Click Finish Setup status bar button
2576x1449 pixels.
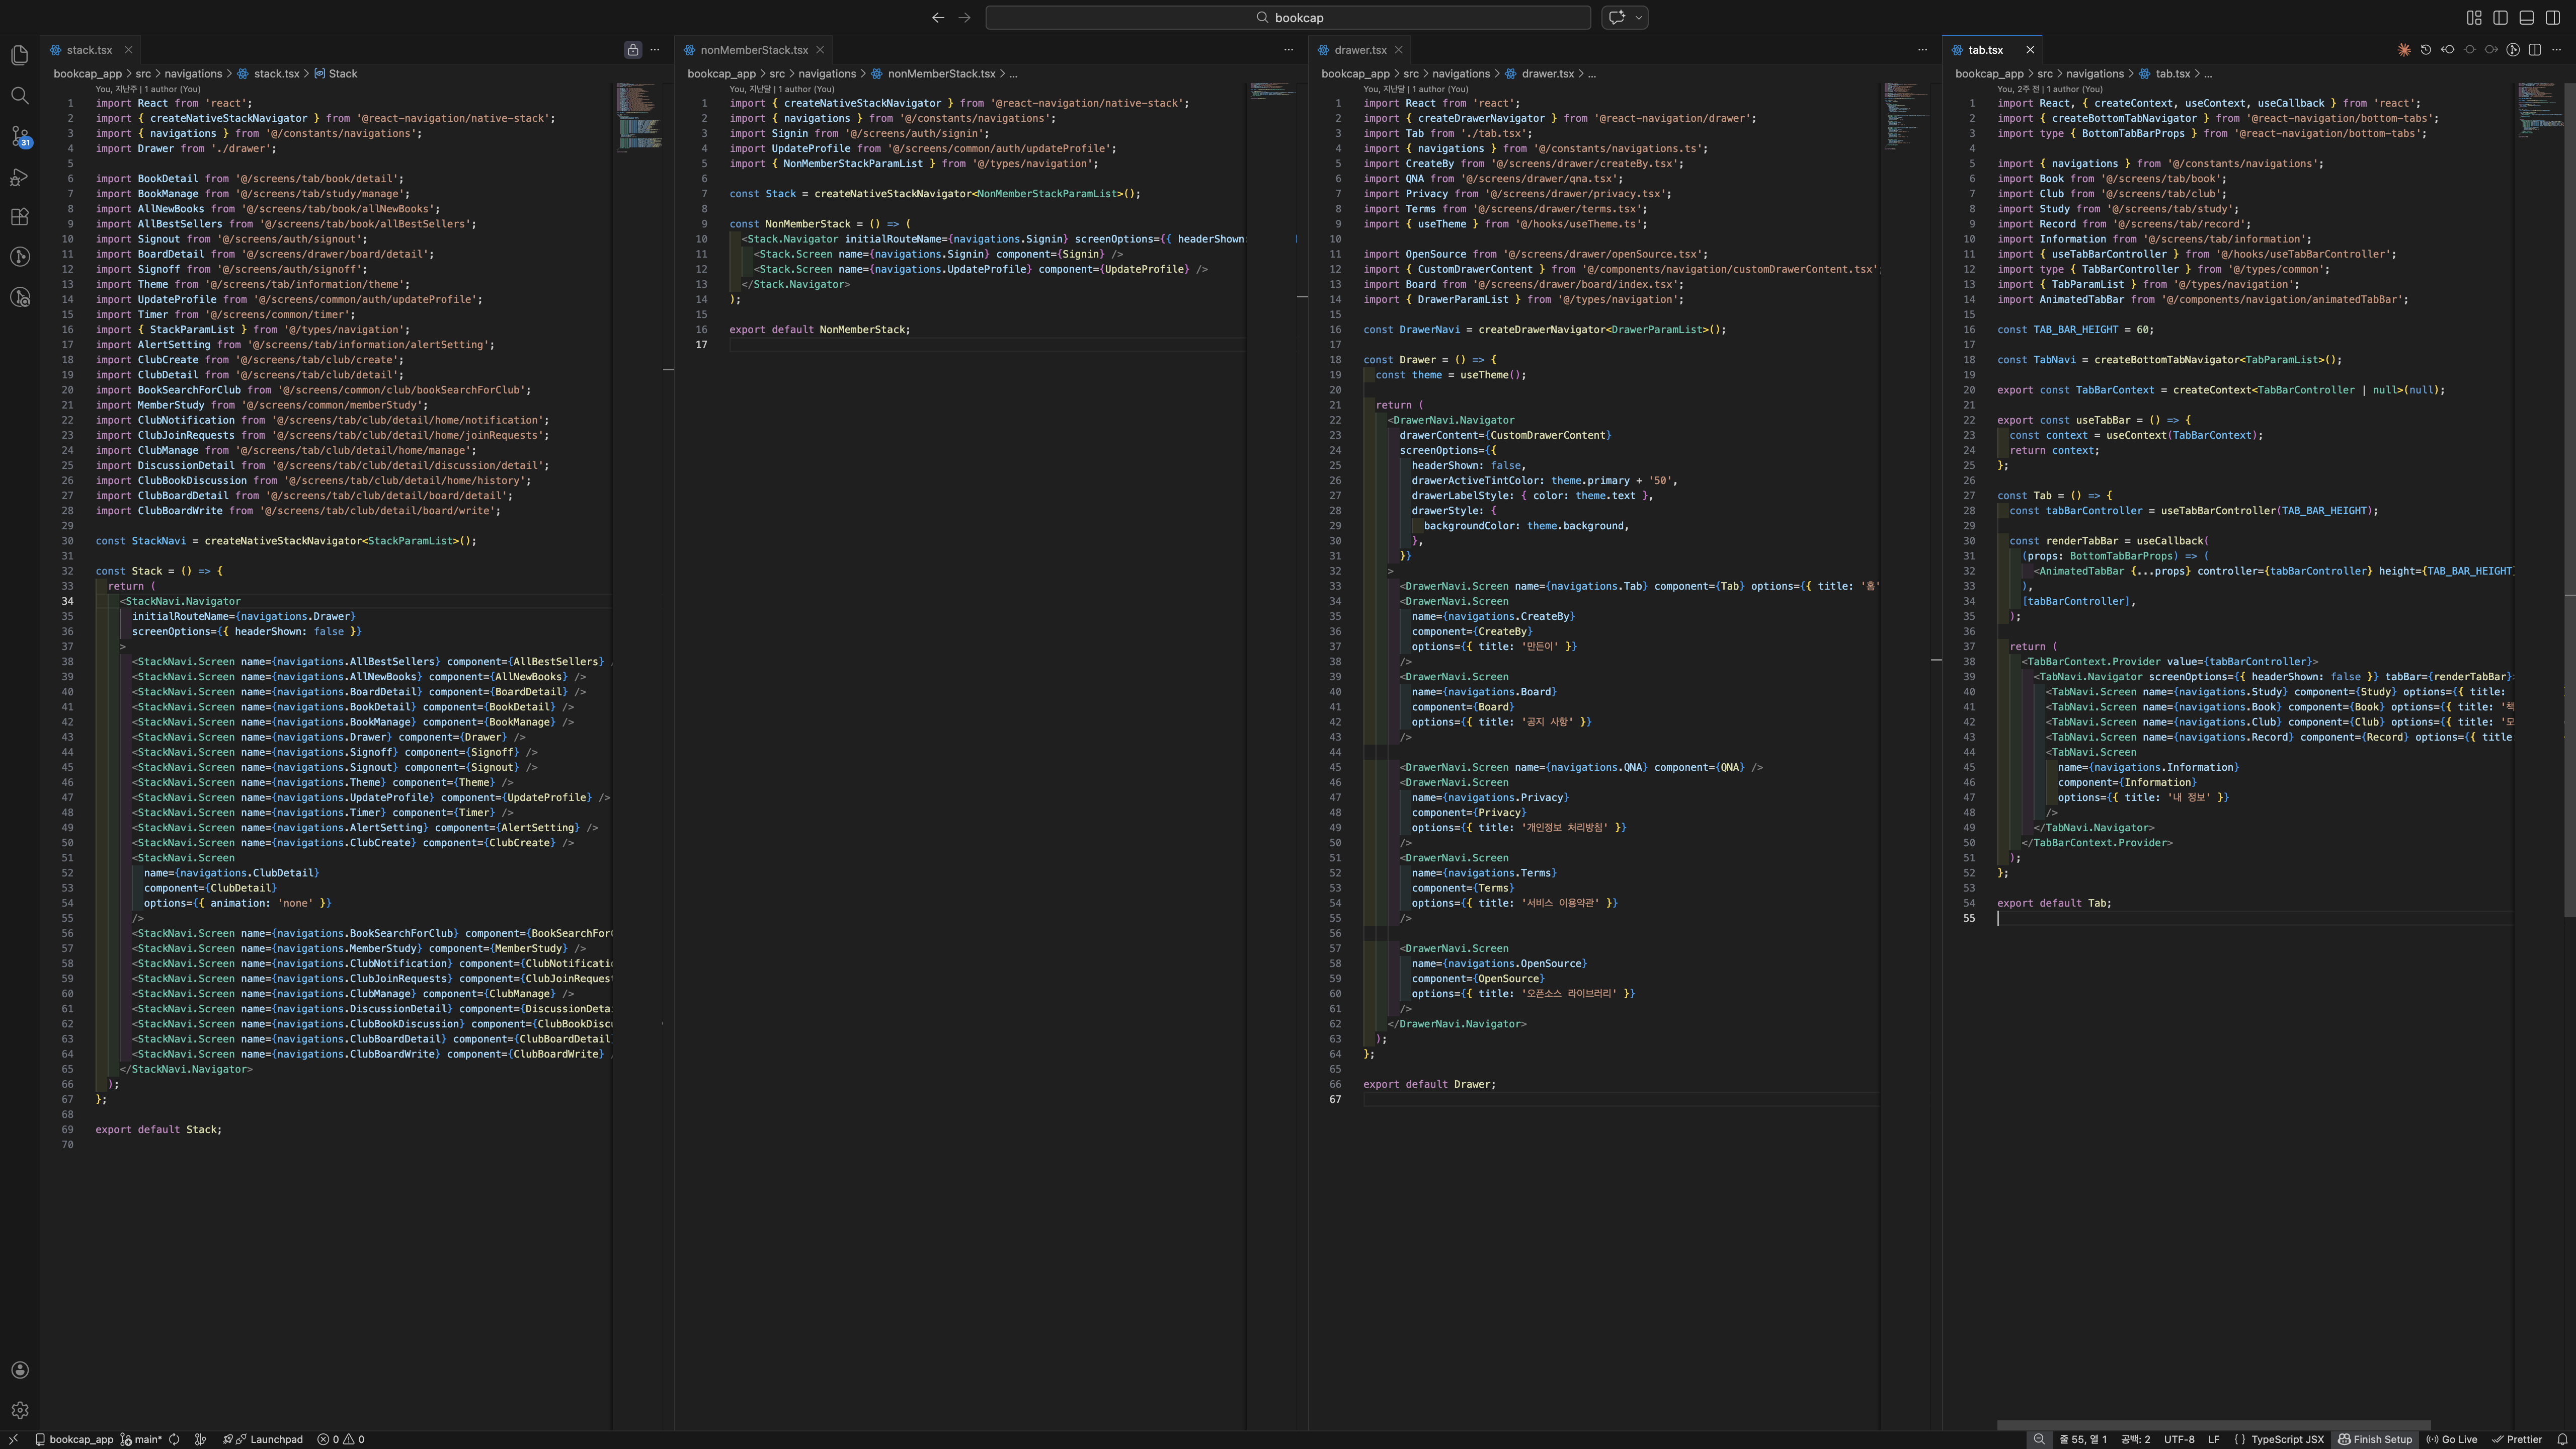click(2375, 1440)
